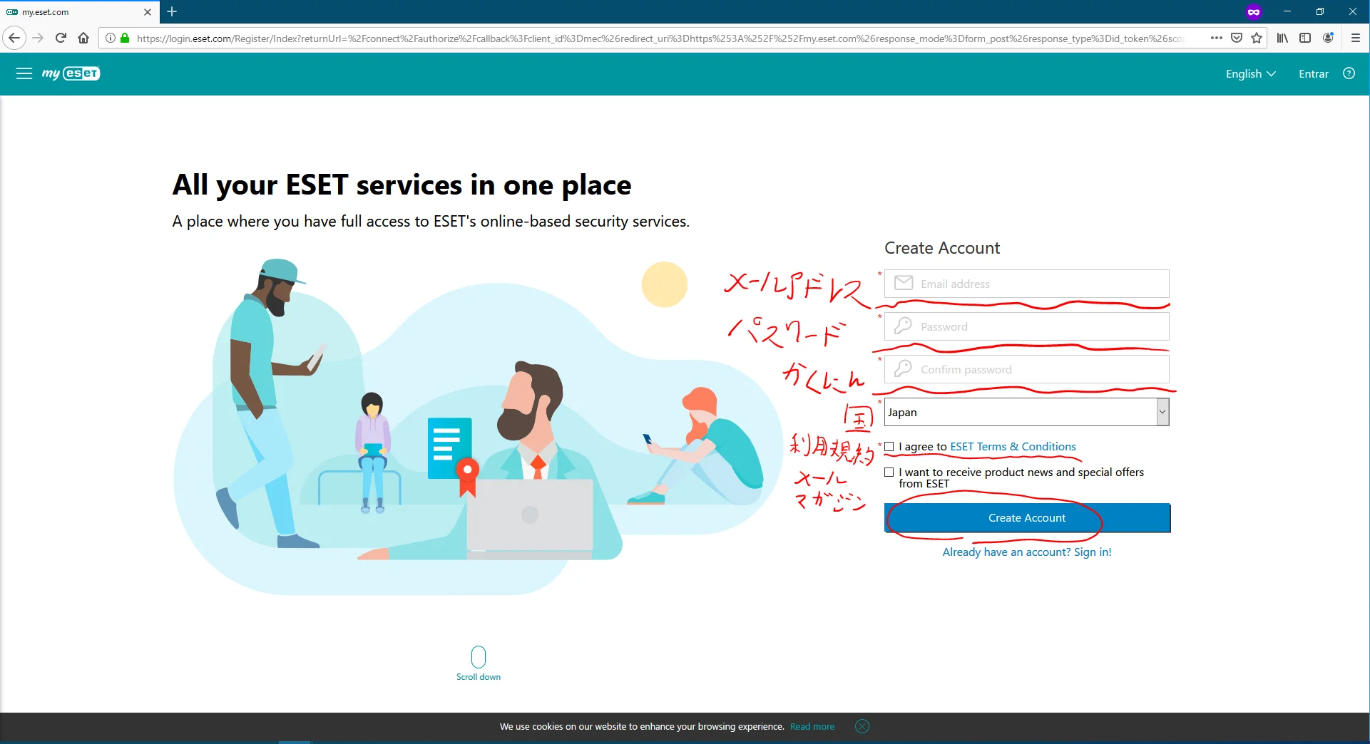
Task: Expand the Japan country dropdown
Action: click(1162, 412)
